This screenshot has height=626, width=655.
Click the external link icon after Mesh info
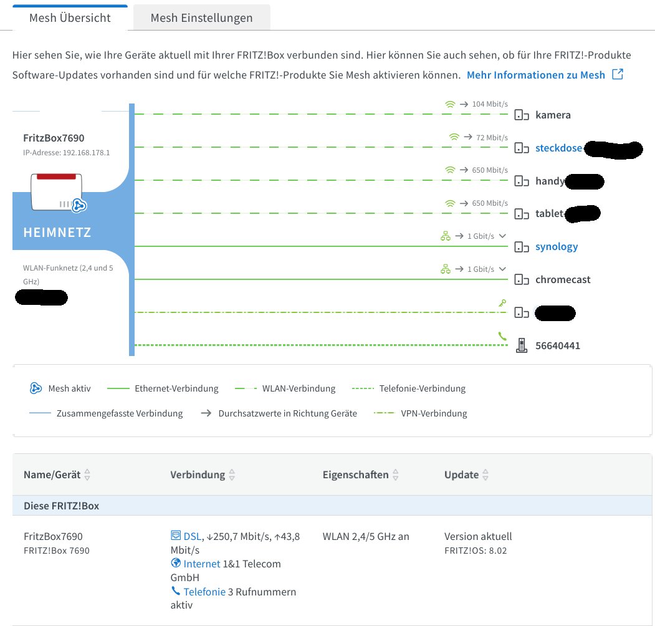pos(618,74)
